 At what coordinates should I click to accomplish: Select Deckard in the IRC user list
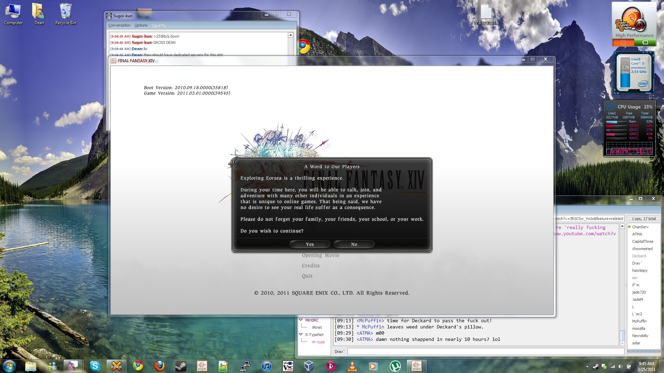[639, 256]
